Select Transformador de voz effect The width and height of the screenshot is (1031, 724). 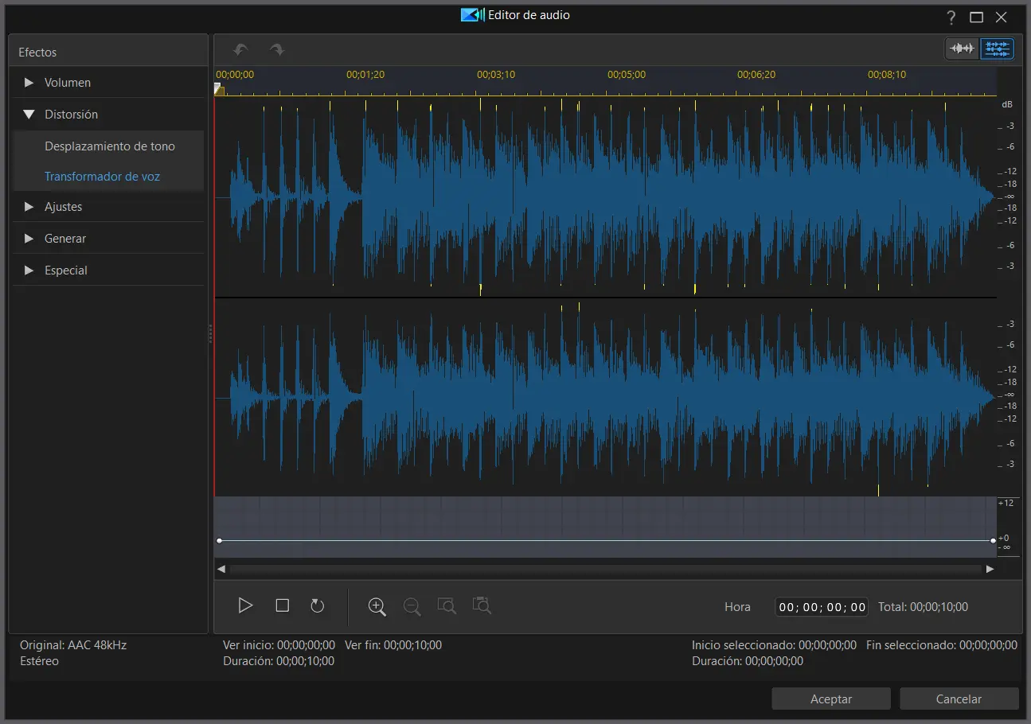[102, 177]
